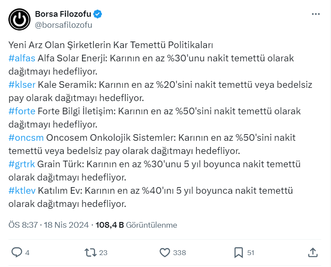This screenshot has height=267, width=331.
Task: Bookmark this tweet
Action: coord(239,252)
